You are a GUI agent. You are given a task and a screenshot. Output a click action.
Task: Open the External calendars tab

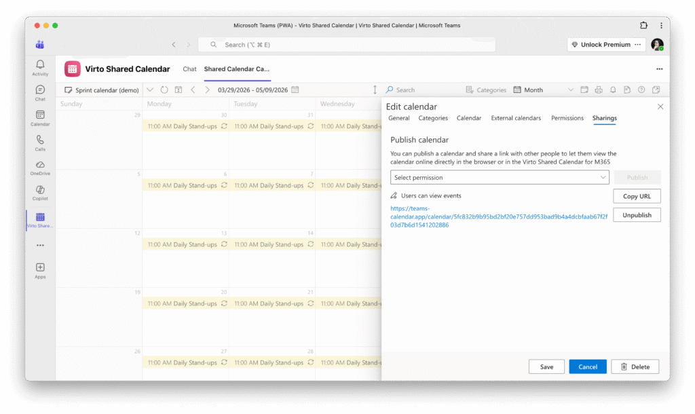(516, 118)
